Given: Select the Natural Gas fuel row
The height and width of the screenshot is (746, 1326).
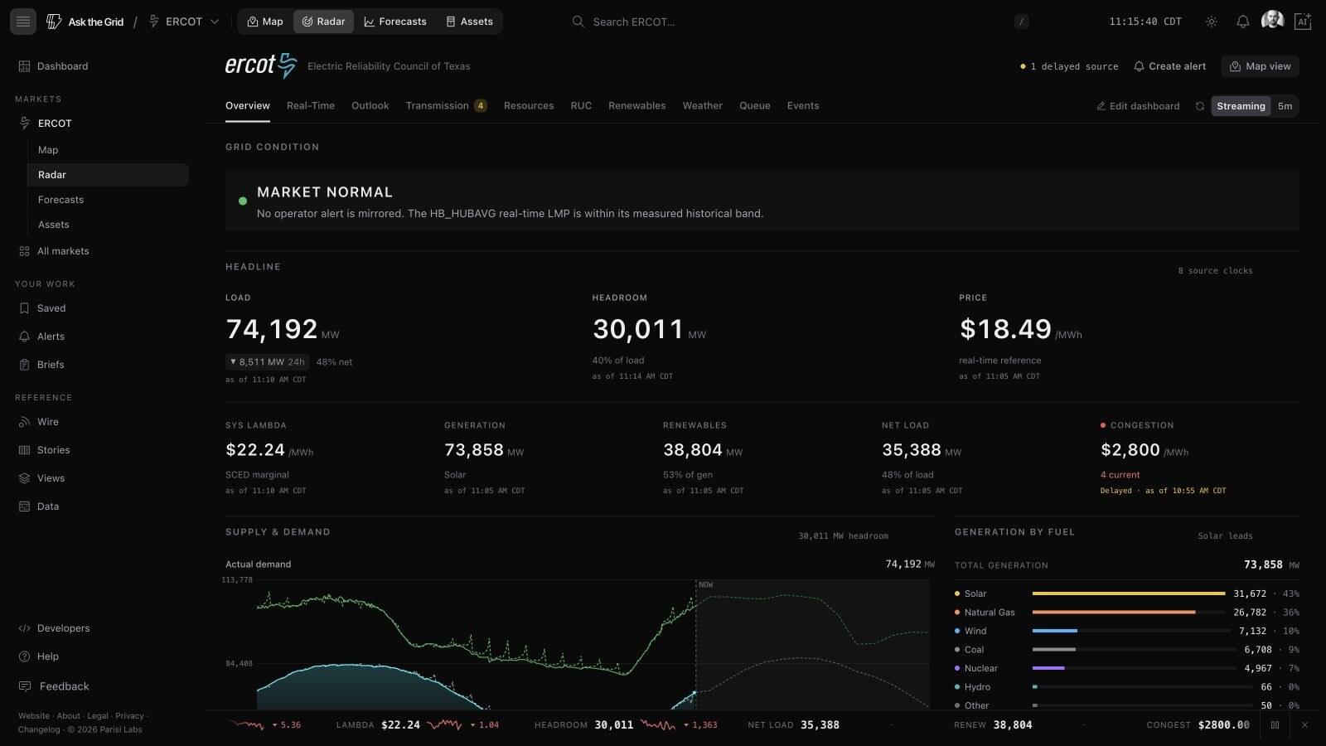Looking at the screenshot, I should point(1127,613).
